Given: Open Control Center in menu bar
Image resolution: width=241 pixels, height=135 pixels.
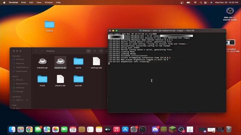Looking at the screenshot, I should [x=206, y=3].
